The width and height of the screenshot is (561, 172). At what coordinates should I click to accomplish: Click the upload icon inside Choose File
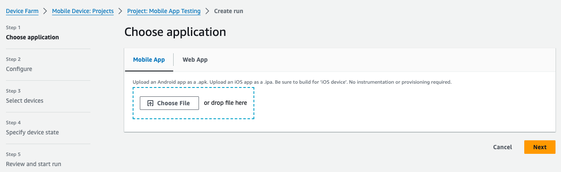click(x=150, y=103)
